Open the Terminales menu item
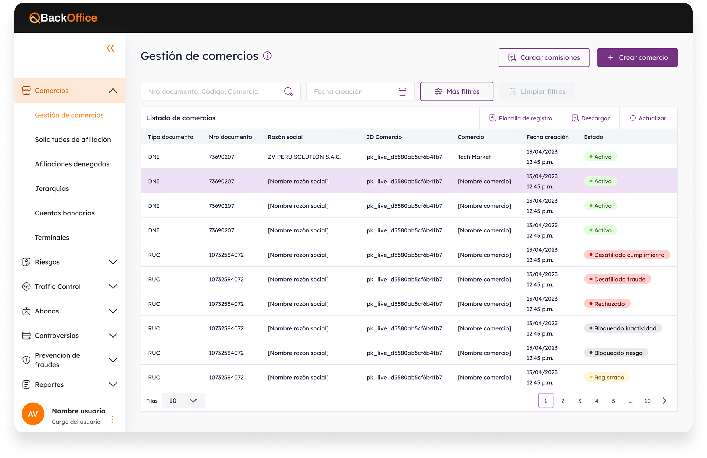 coord(52,238)
